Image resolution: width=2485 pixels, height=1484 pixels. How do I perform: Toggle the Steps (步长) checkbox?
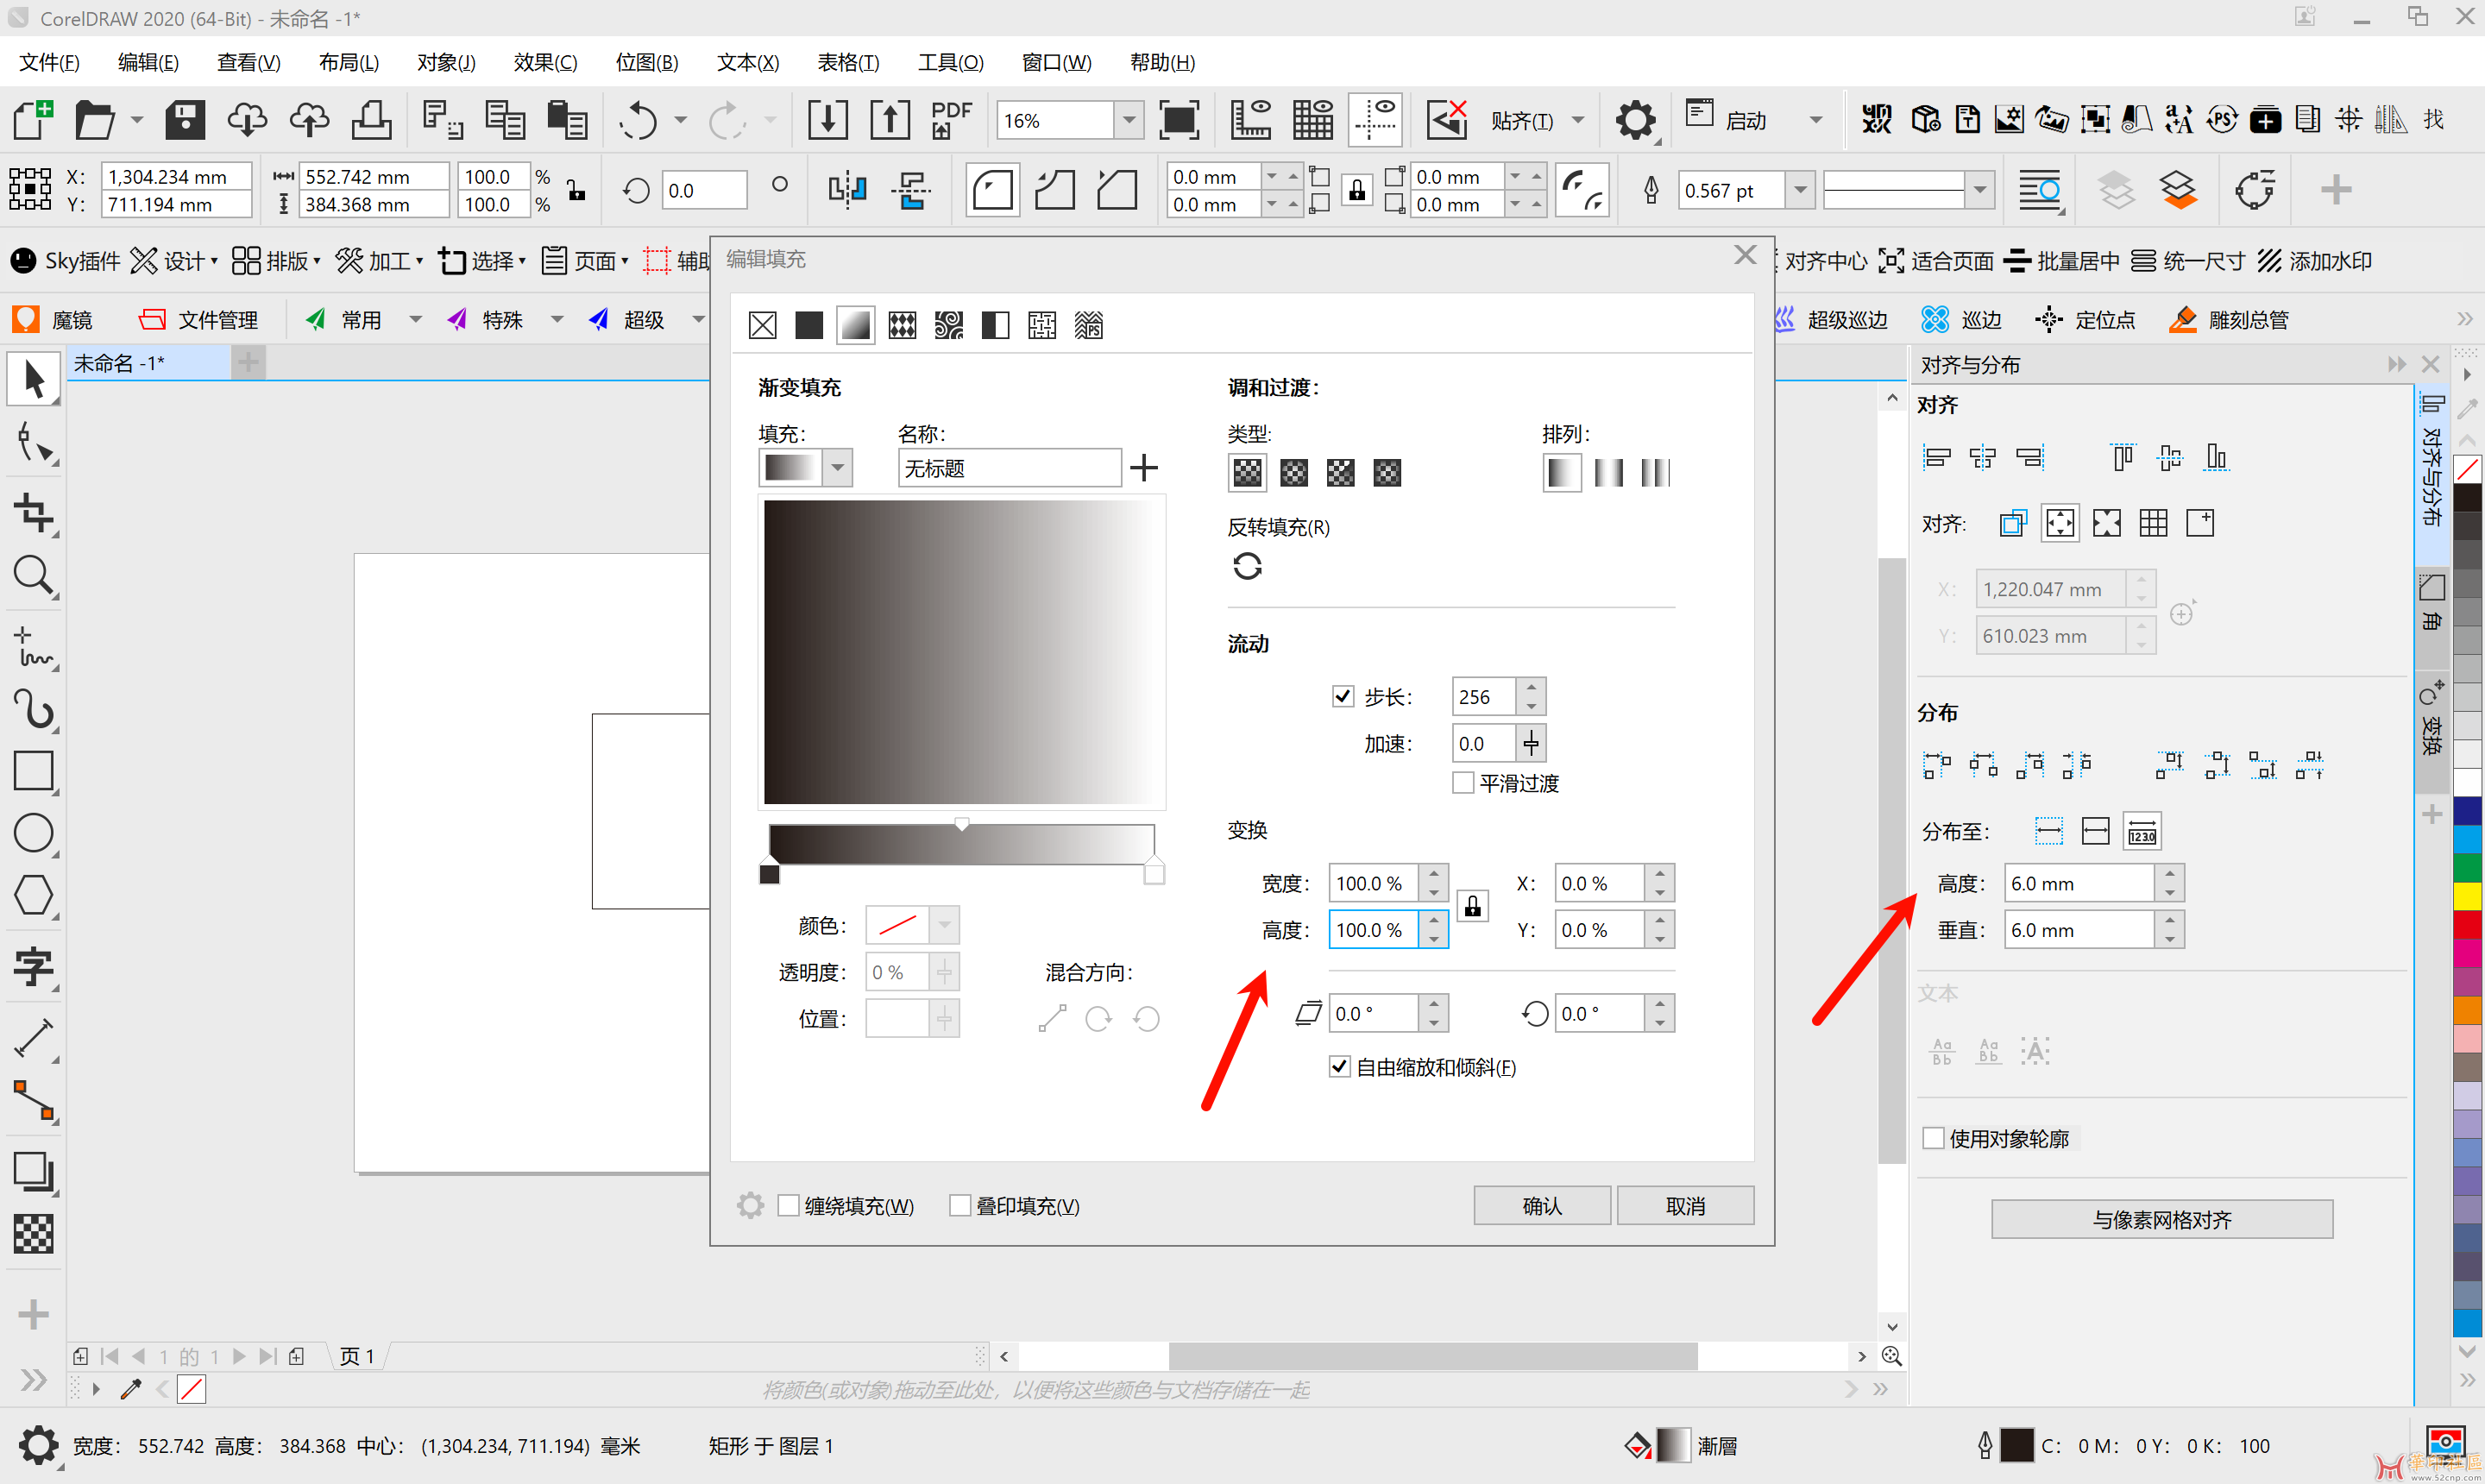pos(1343,696)
